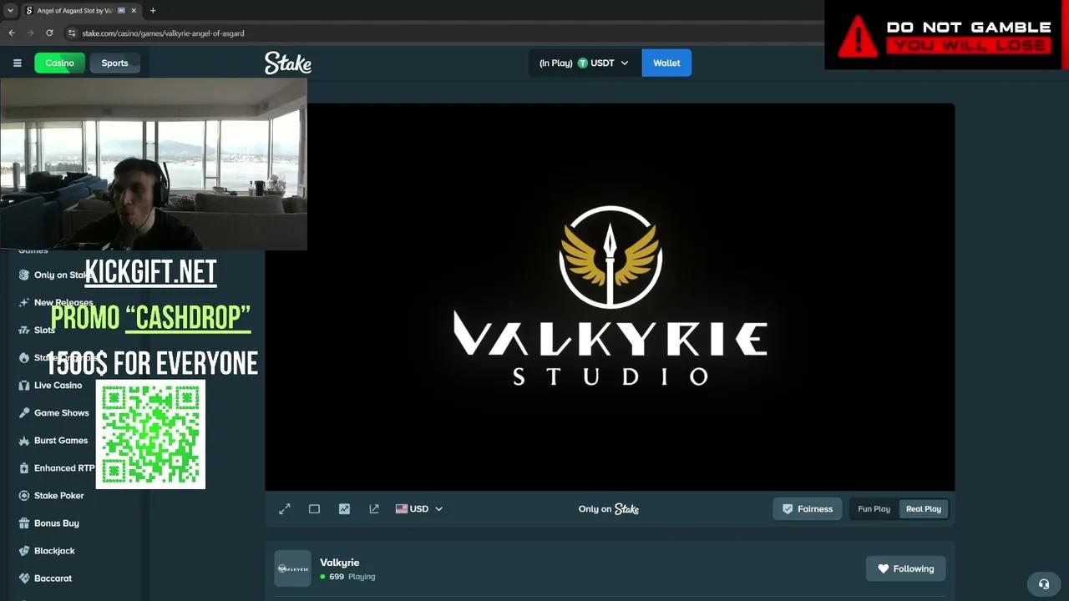The image size is (1069, 601).
Task: Enter fullscreen mode for the game
Action: tap(285, 508)
